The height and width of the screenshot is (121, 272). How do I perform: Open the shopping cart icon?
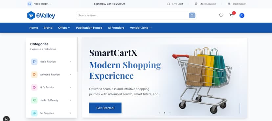(x=231, y=16)
